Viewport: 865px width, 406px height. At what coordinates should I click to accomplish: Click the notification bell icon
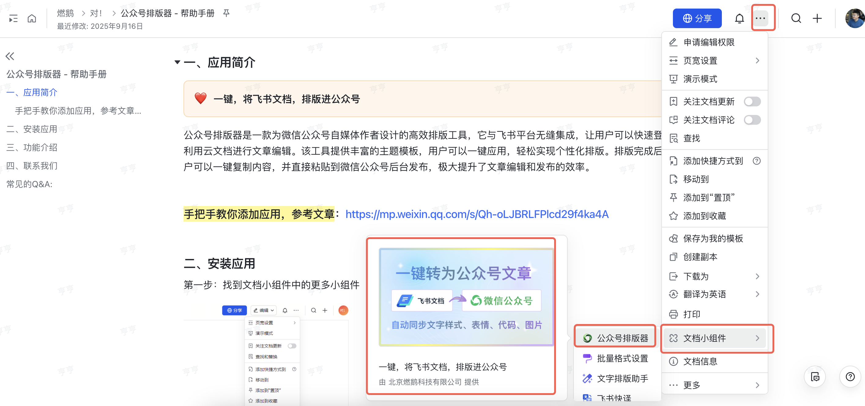click(739, 18)
